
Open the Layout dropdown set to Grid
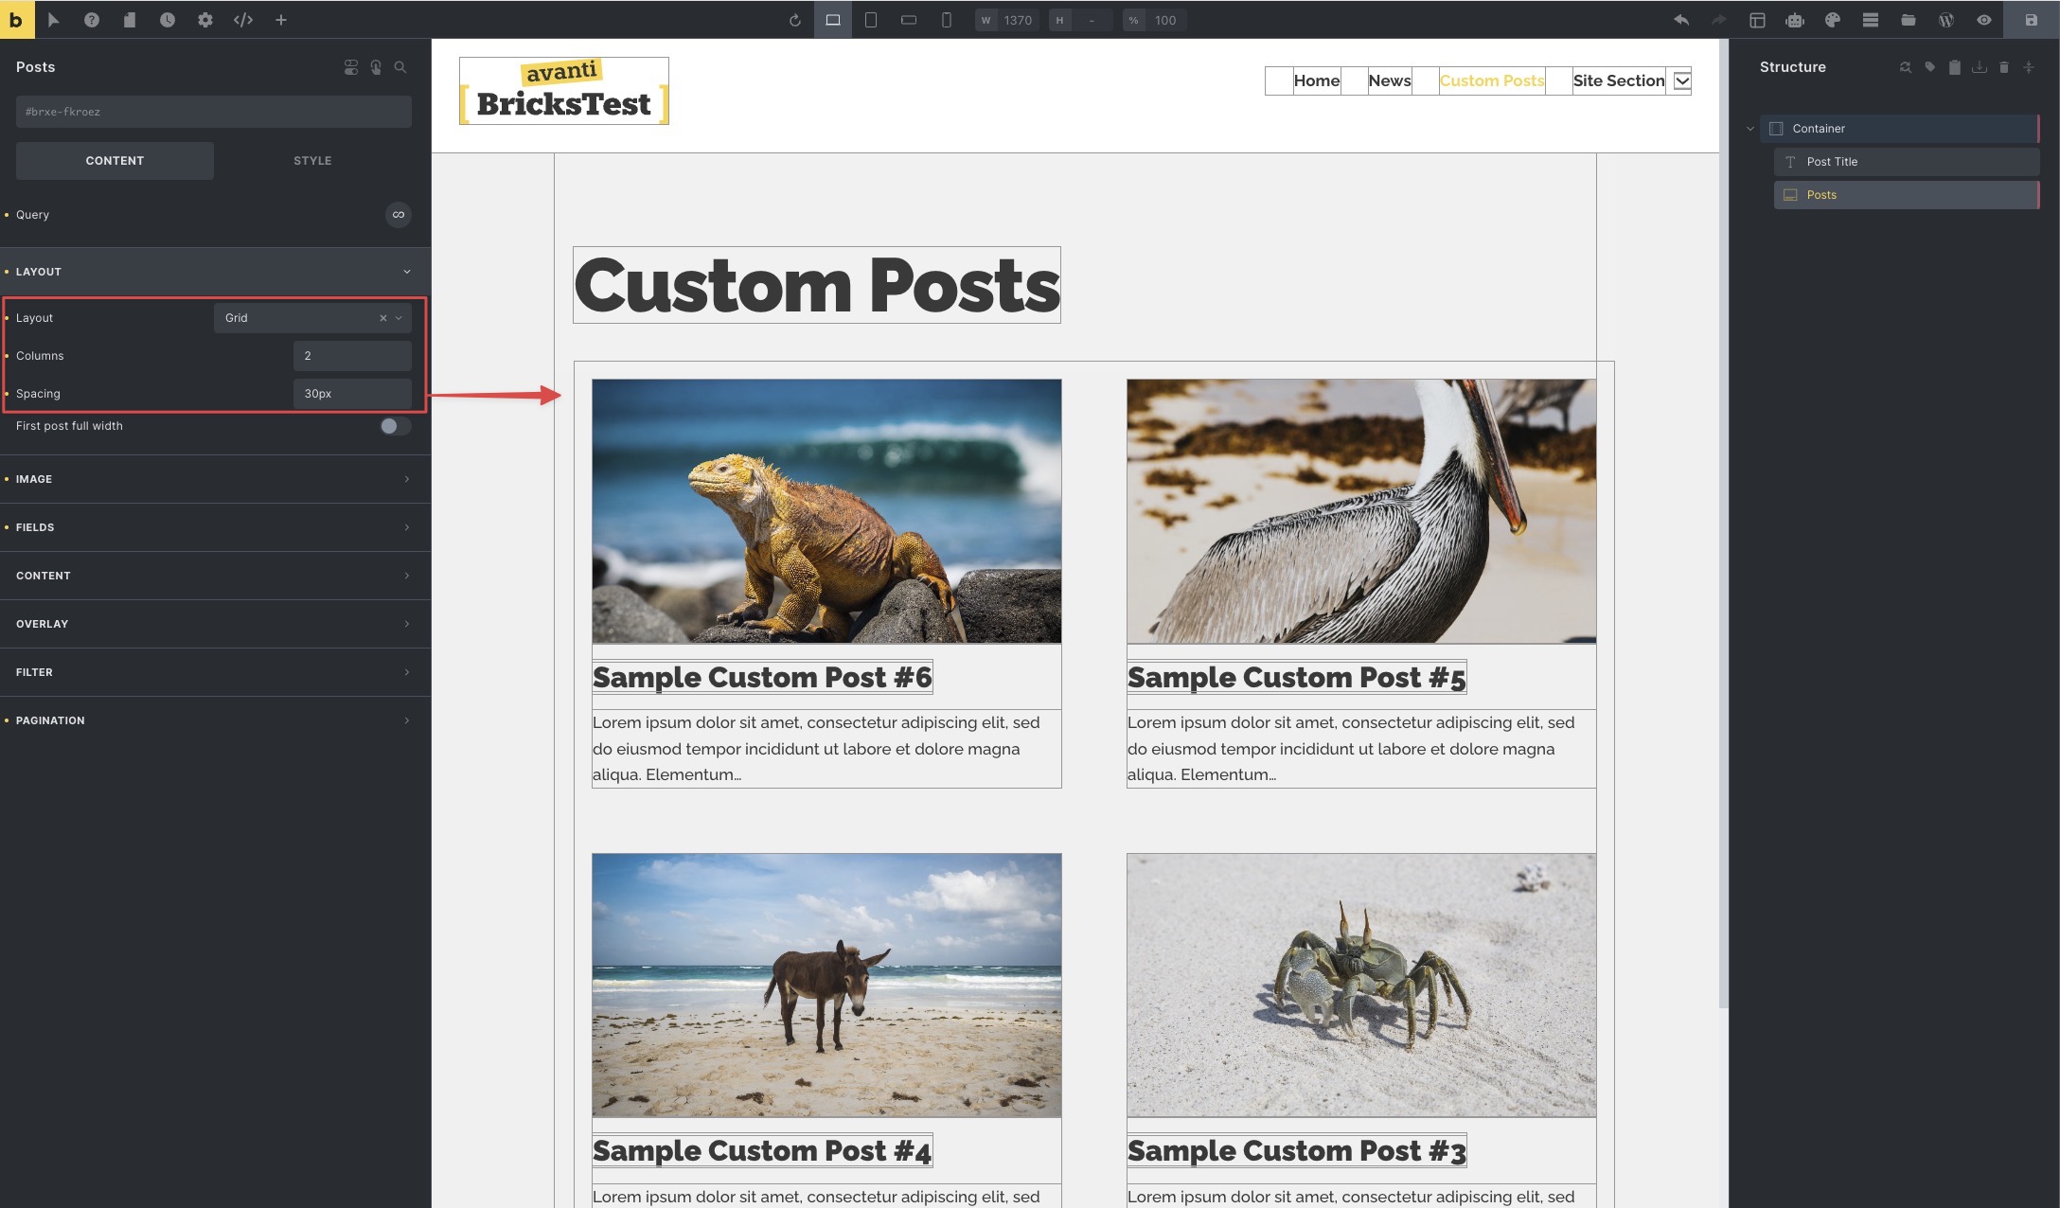click(x=312, y=318)
